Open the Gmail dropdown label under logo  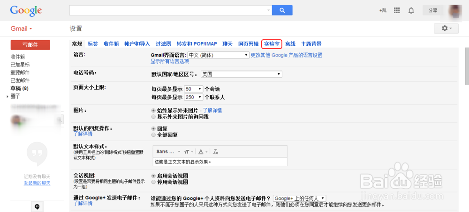point(21,28)
